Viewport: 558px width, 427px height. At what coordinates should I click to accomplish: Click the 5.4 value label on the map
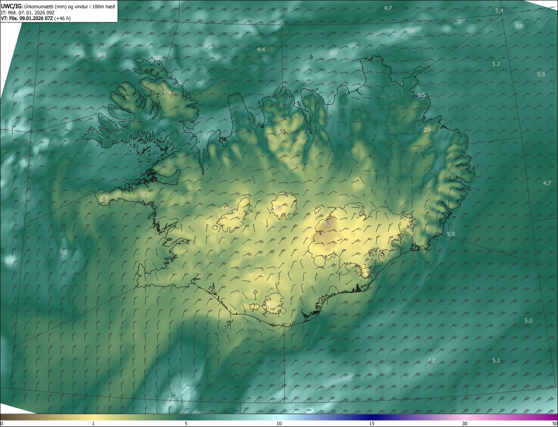(x=500, y=10)
